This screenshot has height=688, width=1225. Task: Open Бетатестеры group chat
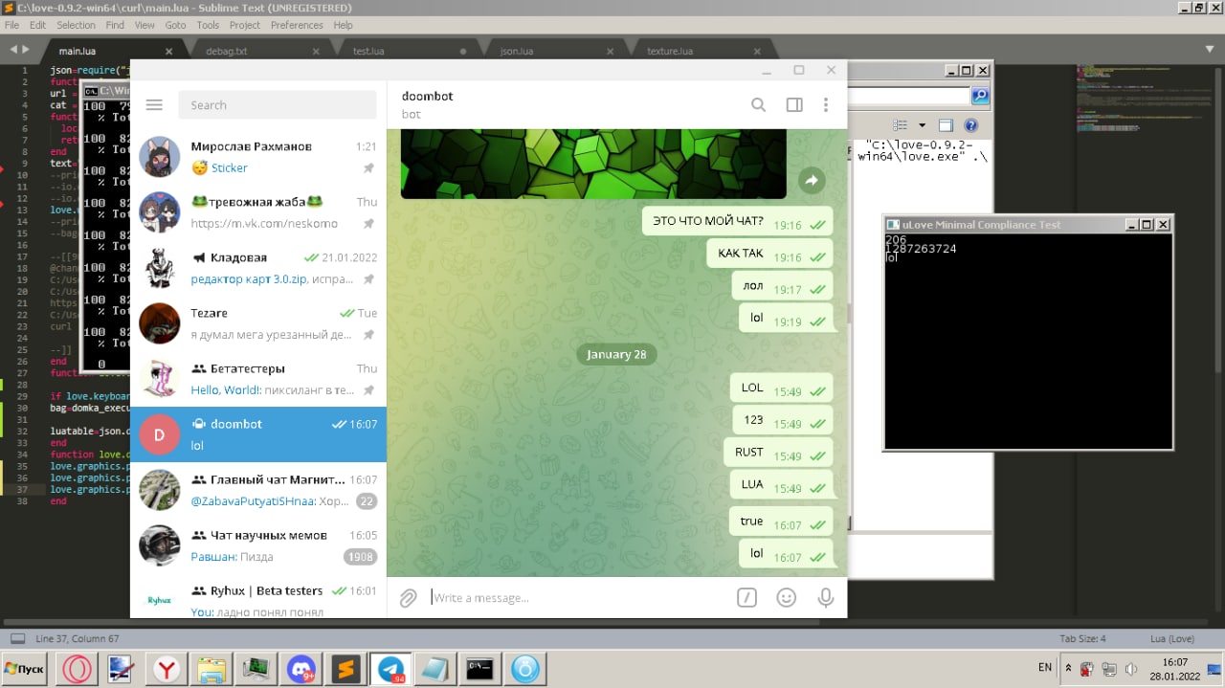click(258, 379)
